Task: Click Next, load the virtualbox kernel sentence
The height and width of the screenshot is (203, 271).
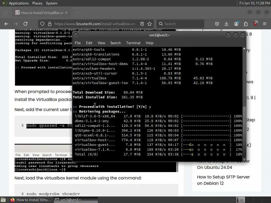Action: (x=78, y=178)
